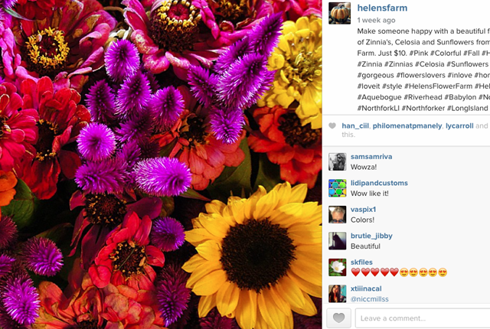Click skfiles white flower avatar
This screenshot has width=490, height=329.
click(337, 267)
